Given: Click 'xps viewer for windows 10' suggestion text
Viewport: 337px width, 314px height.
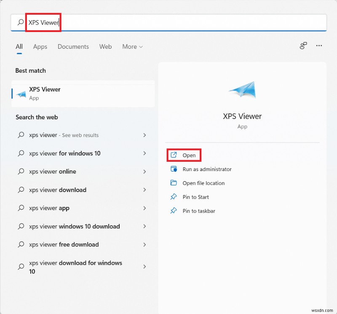Looking at the screenshot, I should [x=65, y=153].
